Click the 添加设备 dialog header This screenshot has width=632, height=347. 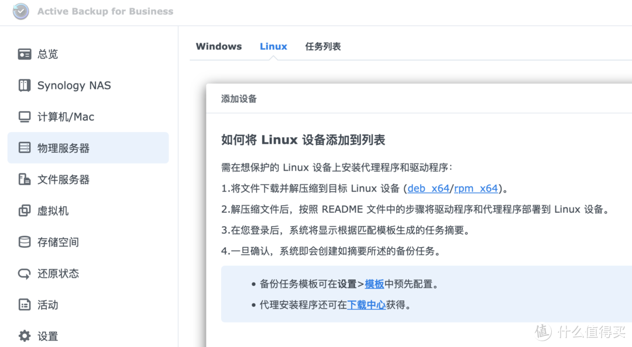coord(238,99)
